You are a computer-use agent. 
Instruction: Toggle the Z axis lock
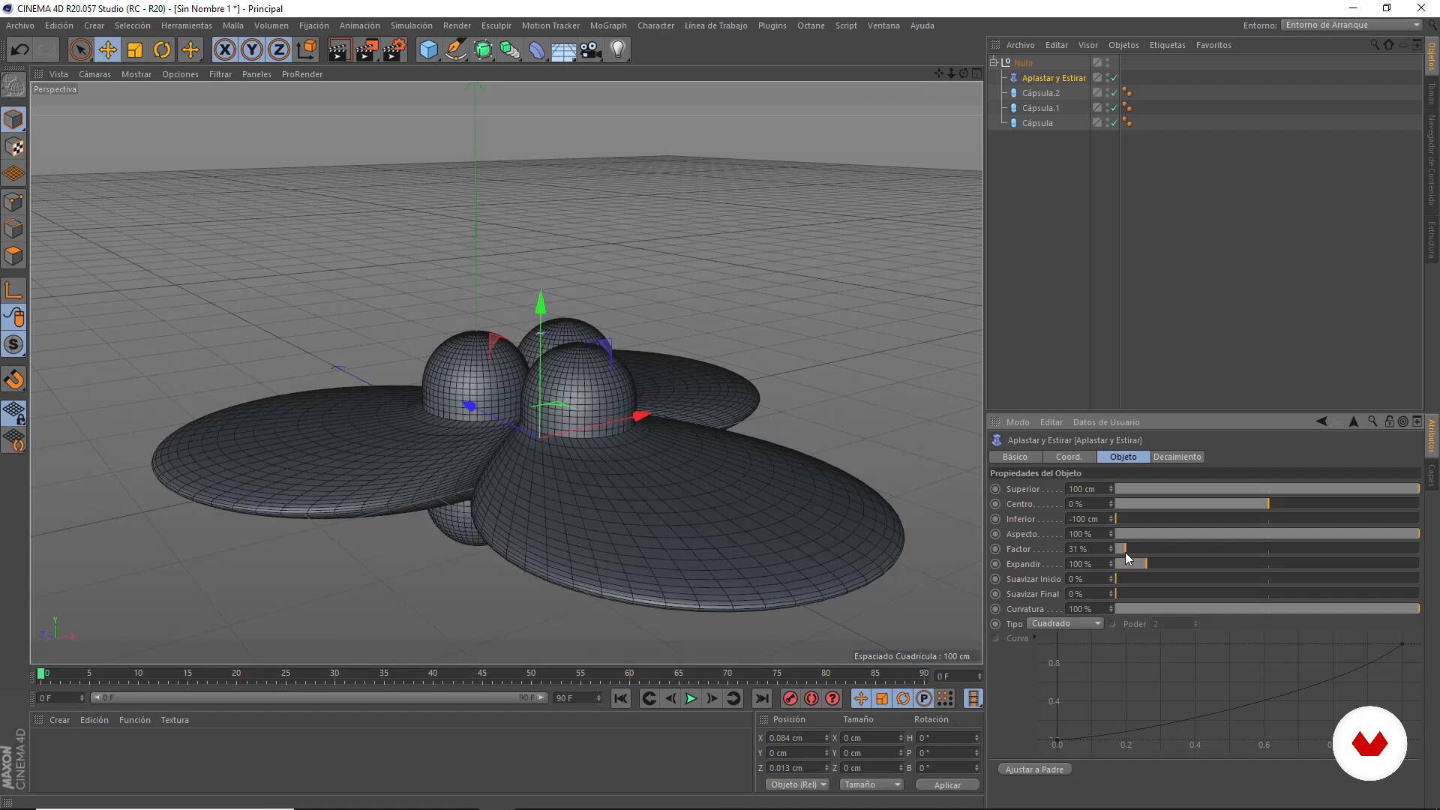pyautogui.click(x=279, y=50)
